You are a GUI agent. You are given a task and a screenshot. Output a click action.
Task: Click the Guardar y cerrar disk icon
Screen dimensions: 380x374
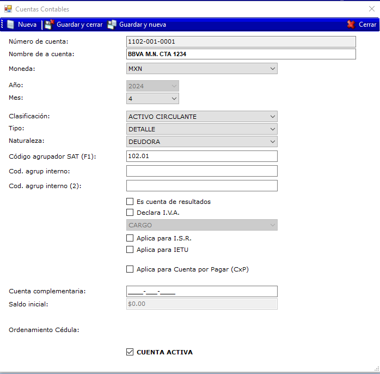(50, 25)
